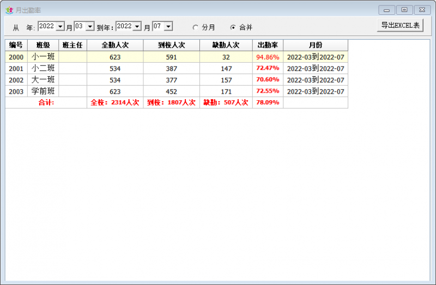Click the 到校人次 column header
The width and height of the screenshot is (436, 285).
172,45
